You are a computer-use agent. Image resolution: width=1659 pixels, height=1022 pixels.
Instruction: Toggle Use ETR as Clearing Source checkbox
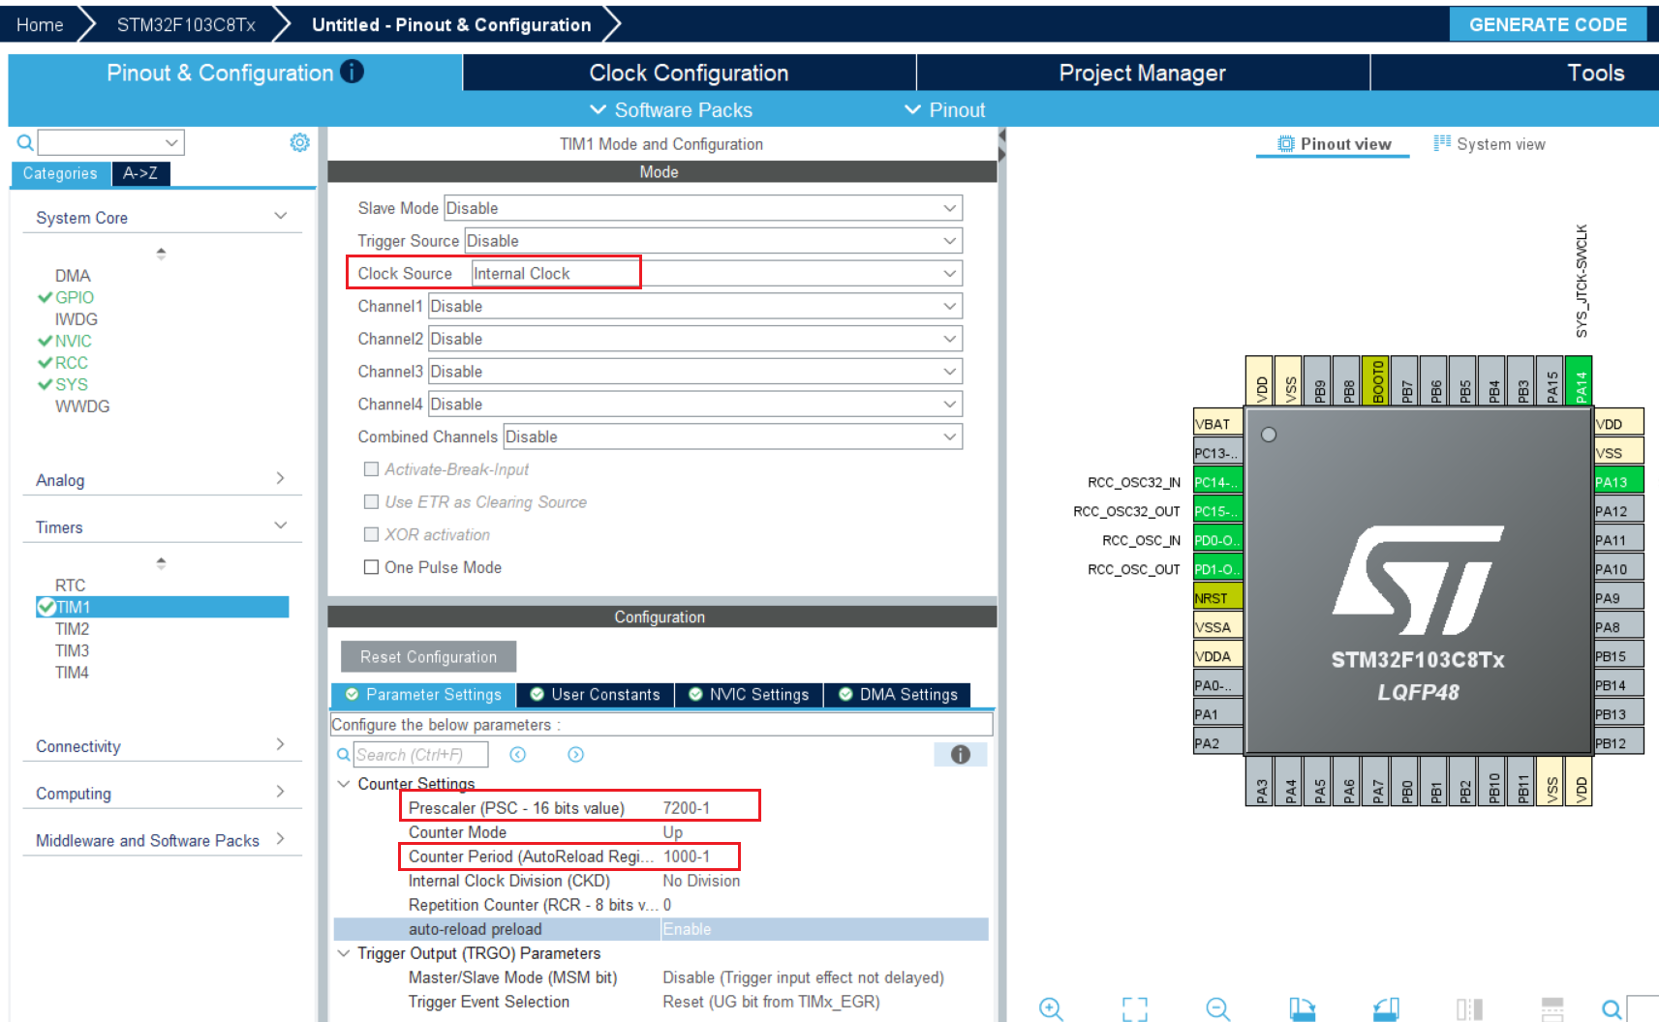click(x=371, y=501)
